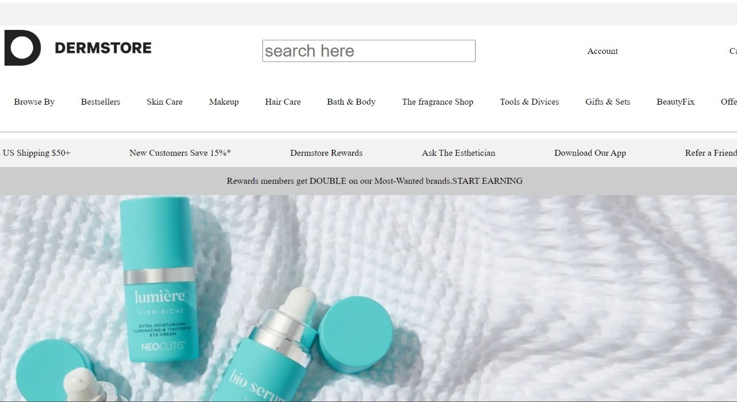
Task: Visit The fragrance Shop
Action: 437,102
